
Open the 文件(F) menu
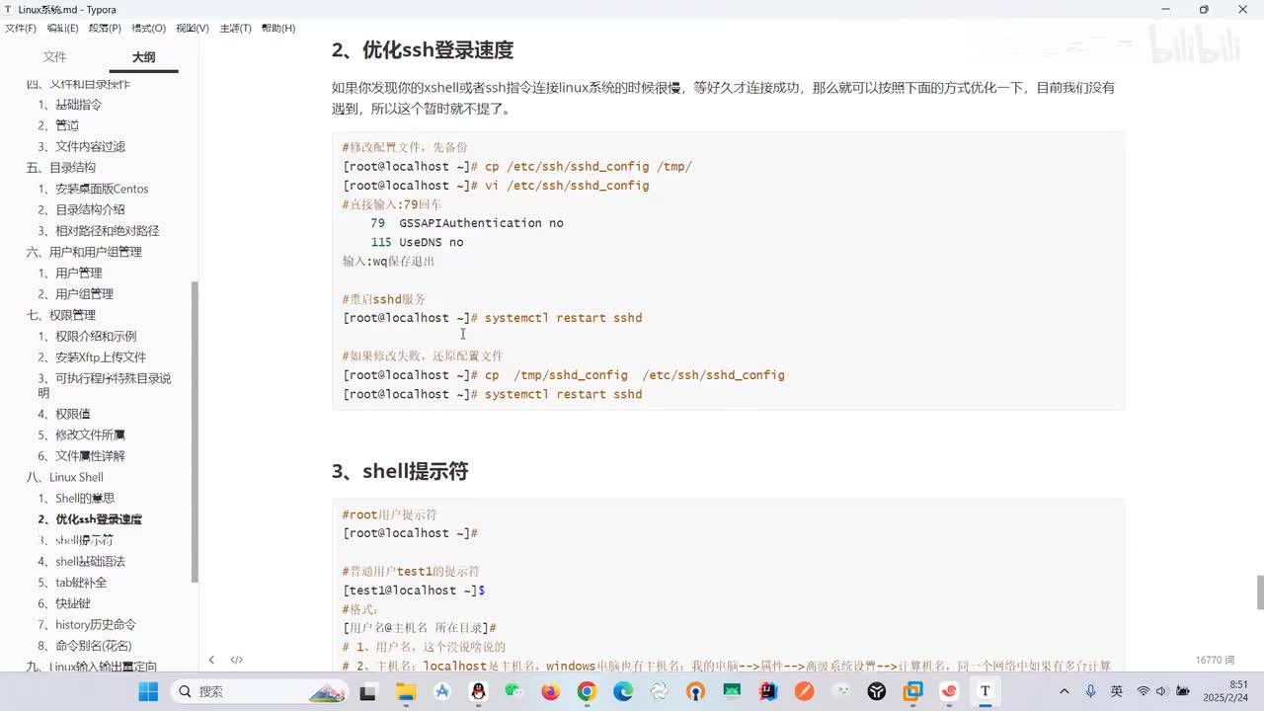point(21,29)
